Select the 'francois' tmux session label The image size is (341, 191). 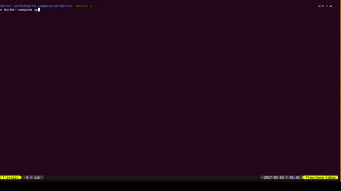9,177
